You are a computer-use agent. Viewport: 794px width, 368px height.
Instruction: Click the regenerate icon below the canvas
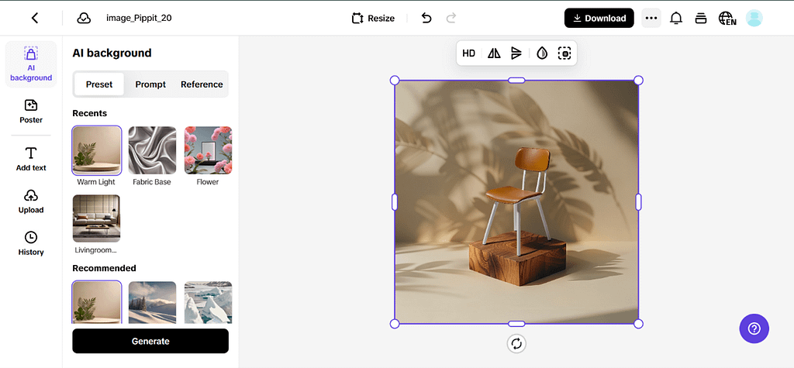click(x=516, y=343)
